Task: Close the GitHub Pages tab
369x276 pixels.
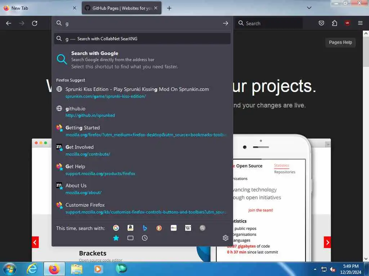Action: 156,8
